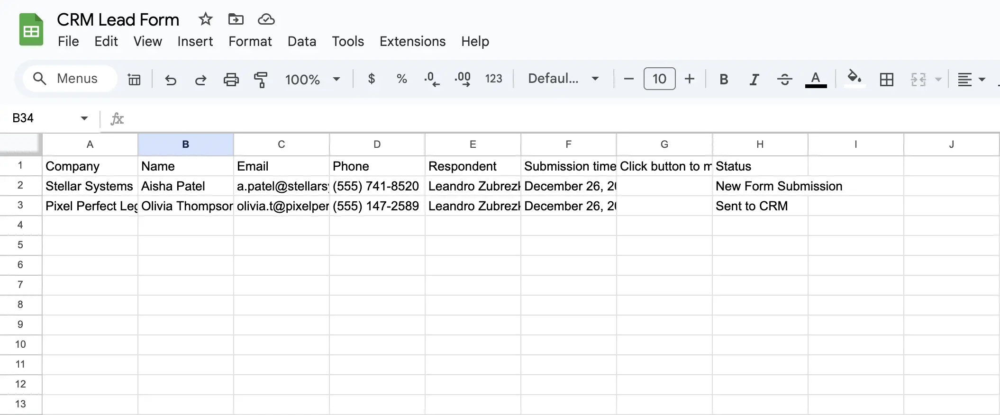
Task: Click the redo arrow icon
Action: pos(201,80)
